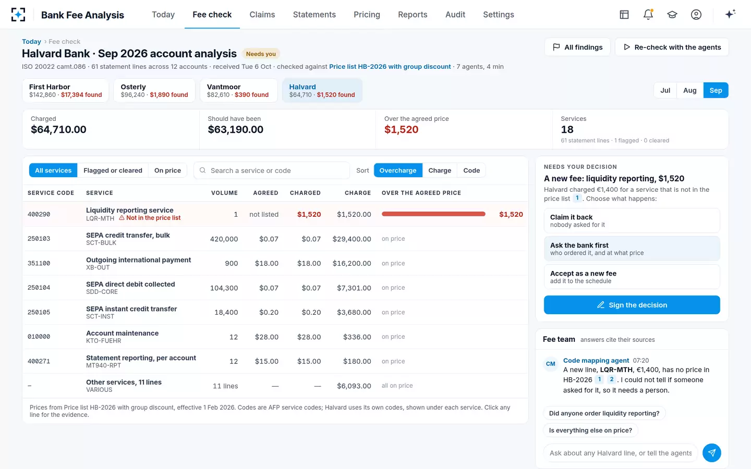Open the layout panel icon in header
Image resolution: width=751 pixels, height=469 pixels.
624,15
